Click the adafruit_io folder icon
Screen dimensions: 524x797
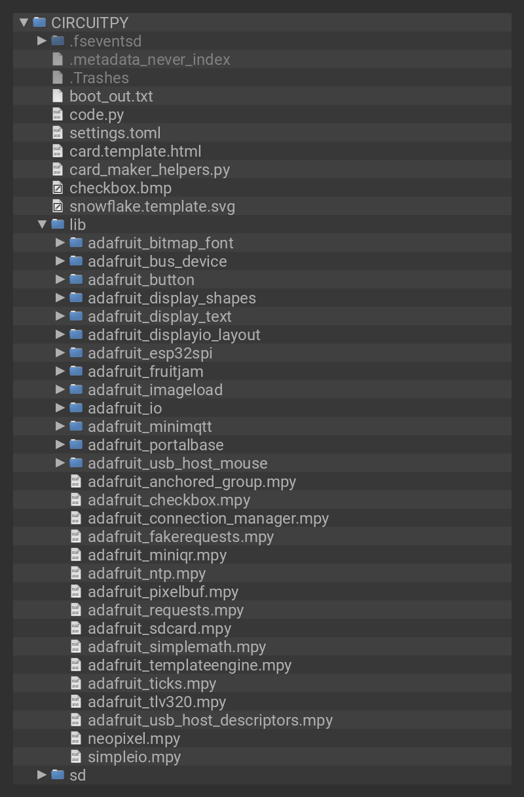(x=77, y=408)
